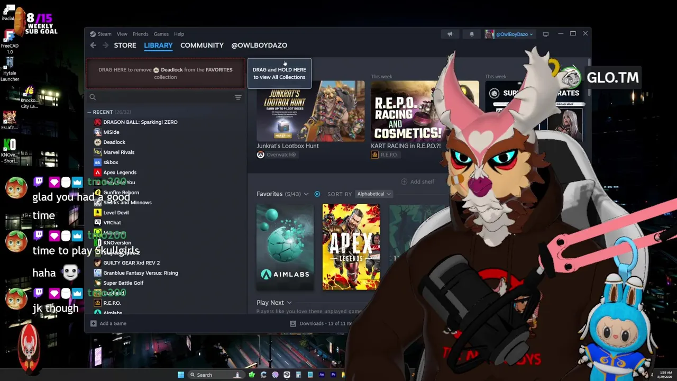677x381 pixels.
Task: Open the View menu
Action: (x=122, y=34)
